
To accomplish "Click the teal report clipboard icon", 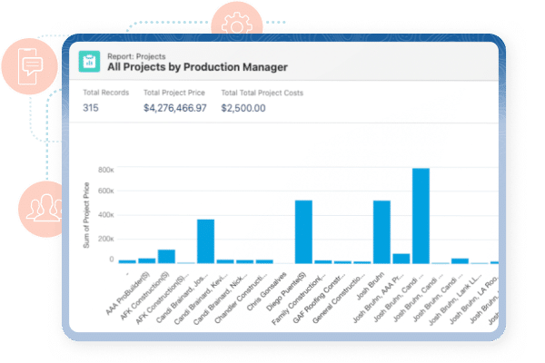I will click(x=89, y=62).
